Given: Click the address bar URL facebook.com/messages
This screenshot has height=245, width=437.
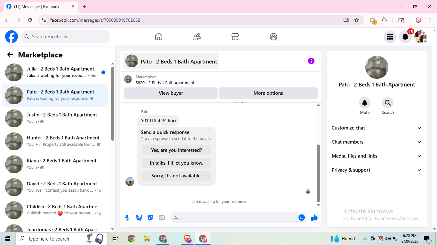Looking at the screenshot, I should click(x=95, y=20).
